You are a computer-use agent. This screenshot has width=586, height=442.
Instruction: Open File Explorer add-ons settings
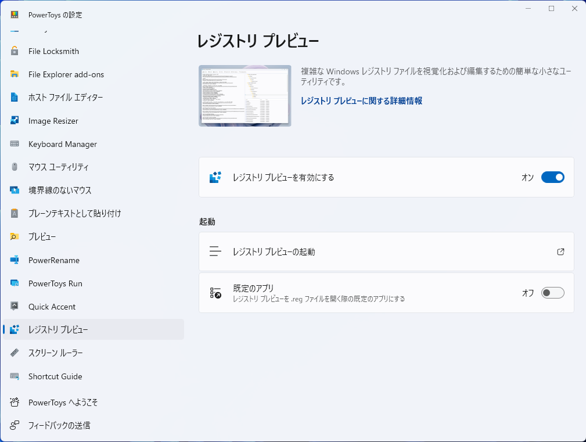[x=66, y=74]
